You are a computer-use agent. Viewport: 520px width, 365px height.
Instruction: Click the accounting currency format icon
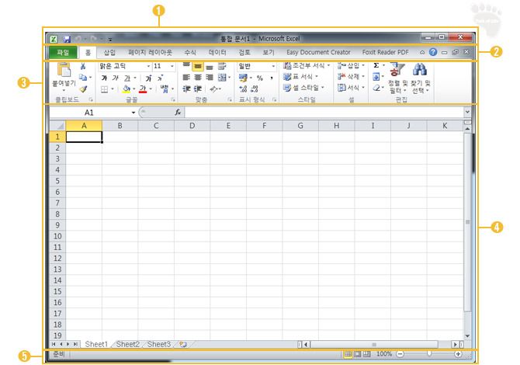(x=243, y=78)
